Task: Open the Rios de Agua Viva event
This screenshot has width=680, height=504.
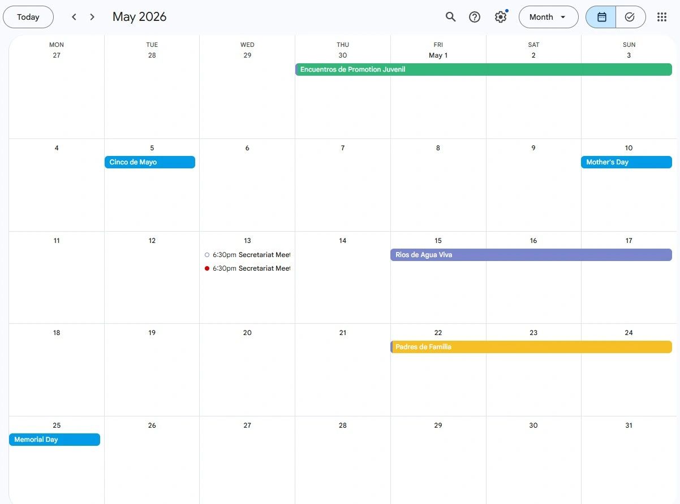Action: click(x=531, y=255)
